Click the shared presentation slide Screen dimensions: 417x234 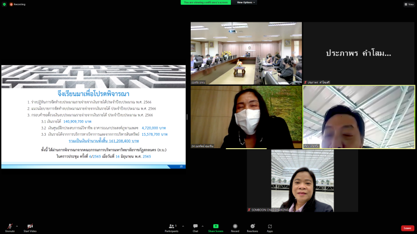(93, 116)
